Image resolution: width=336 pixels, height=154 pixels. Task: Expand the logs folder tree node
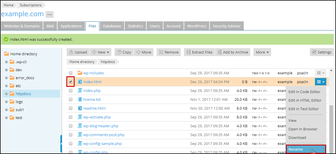tap(6, 102)
